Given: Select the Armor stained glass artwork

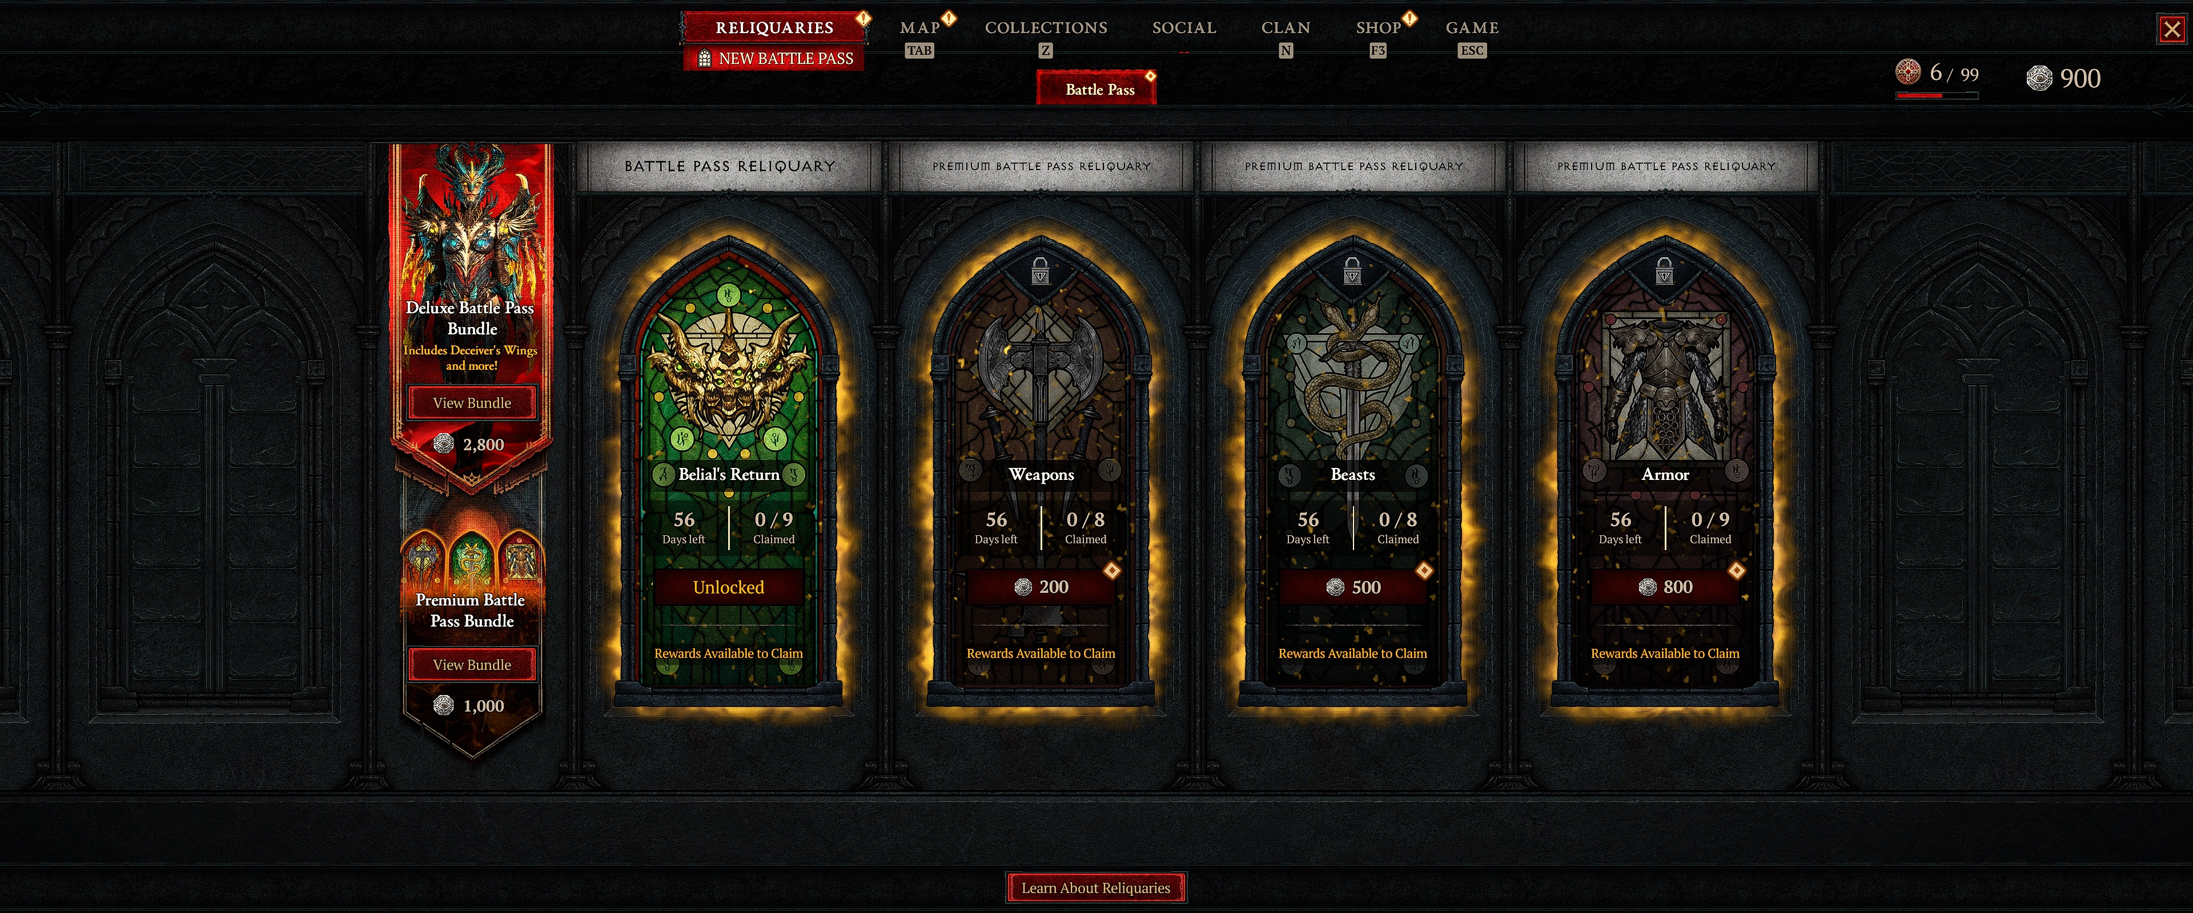Looking at the screenshot, I should tap(1664, 383).
